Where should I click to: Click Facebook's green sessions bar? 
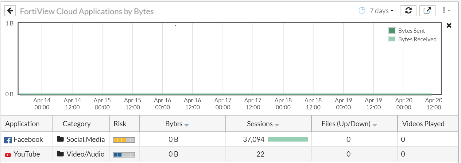pos(288,140)
